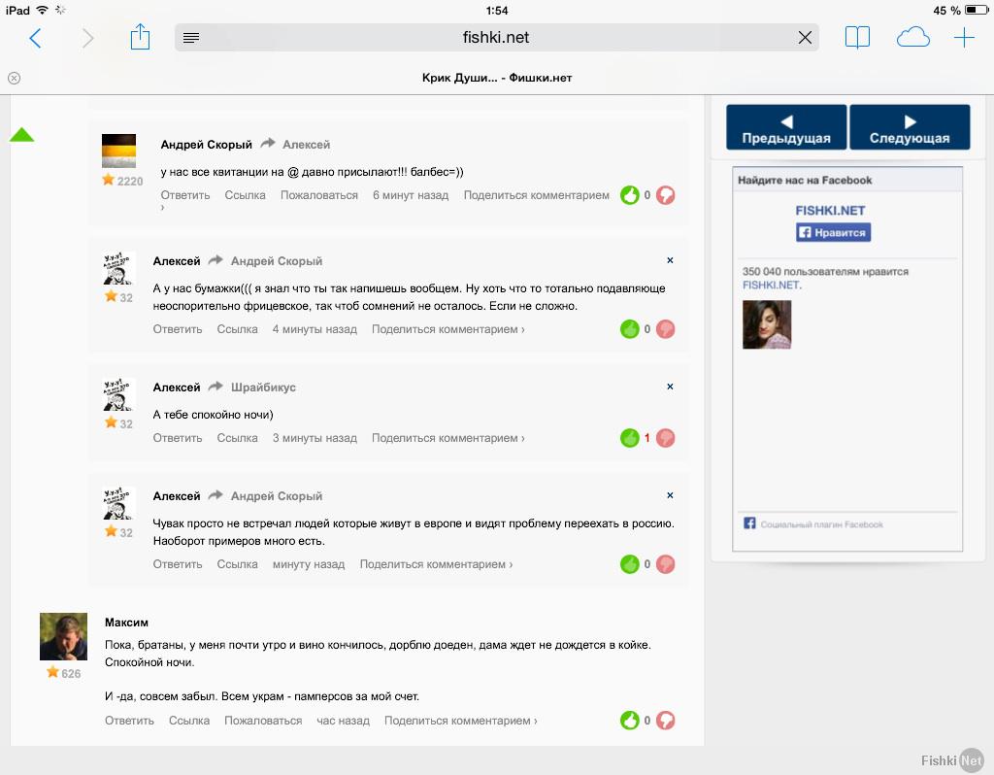Viewport: 994px width, 775px height.
Task: Tap the Safari back arrow
Action: pyautogui.click(x=36, y=38)
